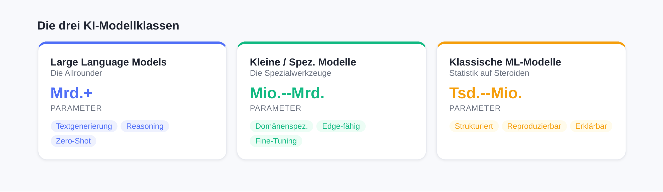The width and height of the screenshot is (663, 192).
Task: Click PARAMETER label in the orange card
Action: click(475, 108)
